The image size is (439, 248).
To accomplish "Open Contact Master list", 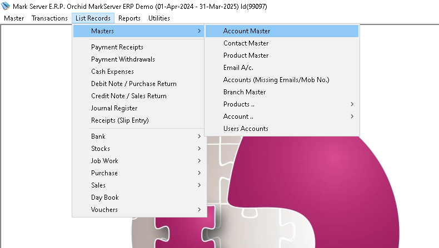I will coord(282,43).
